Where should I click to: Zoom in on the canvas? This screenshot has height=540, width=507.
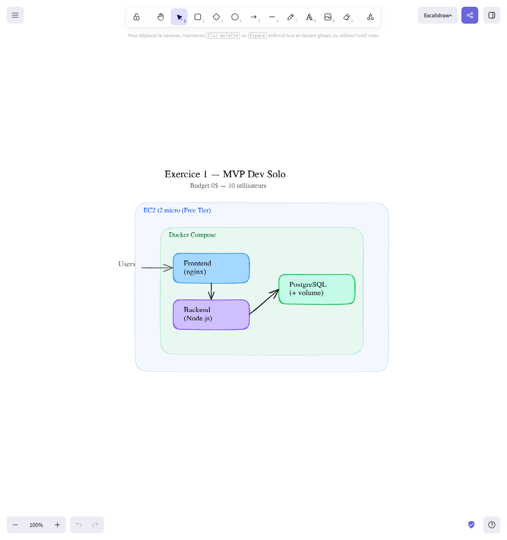[x=57, y=525]
